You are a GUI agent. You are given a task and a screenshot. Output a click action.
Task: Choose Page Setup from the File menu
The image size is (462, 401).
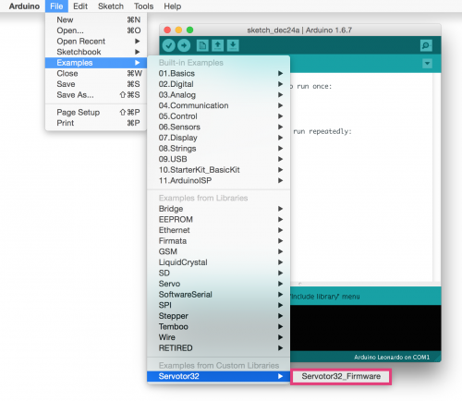point(96,112)
